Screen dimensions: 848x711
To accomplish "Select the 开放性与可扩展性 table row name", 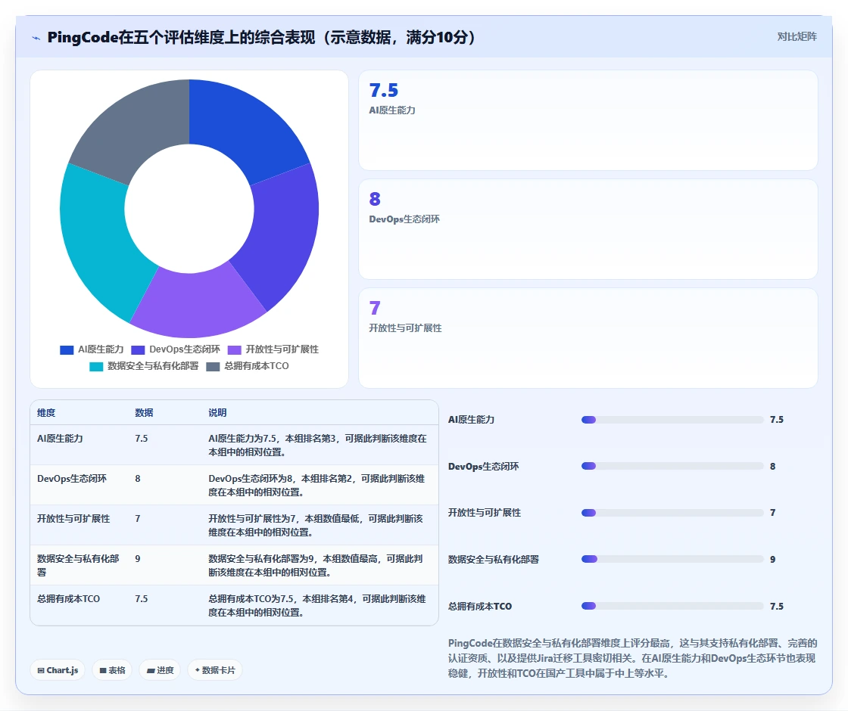I will [x=73, y=518].
